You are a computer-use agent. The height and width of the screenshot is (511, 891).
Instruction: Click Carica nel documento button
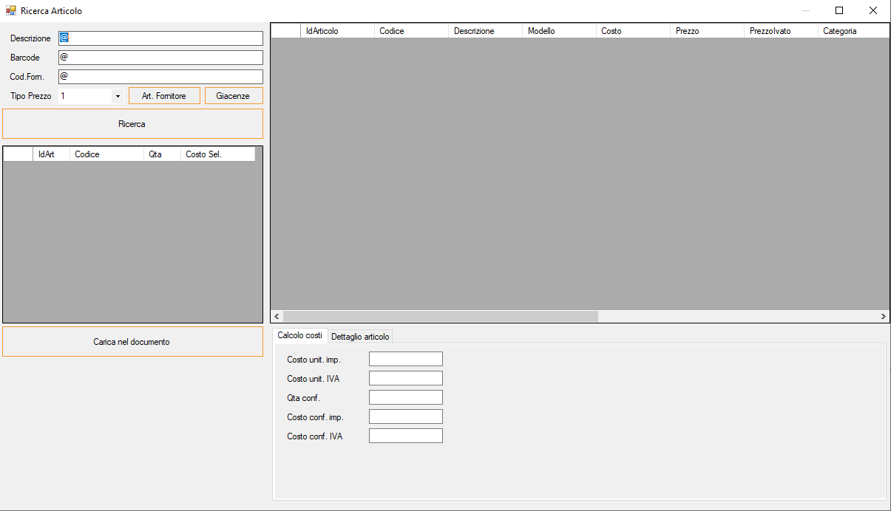132,342
